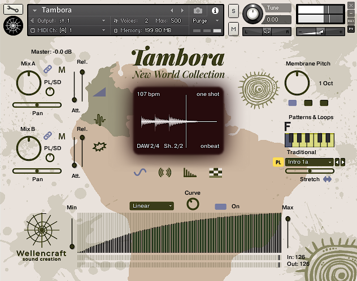This screenshot has height=281, width=357.
Task: Click the Patterns & Loops mini keyboard
Action: 310,140
